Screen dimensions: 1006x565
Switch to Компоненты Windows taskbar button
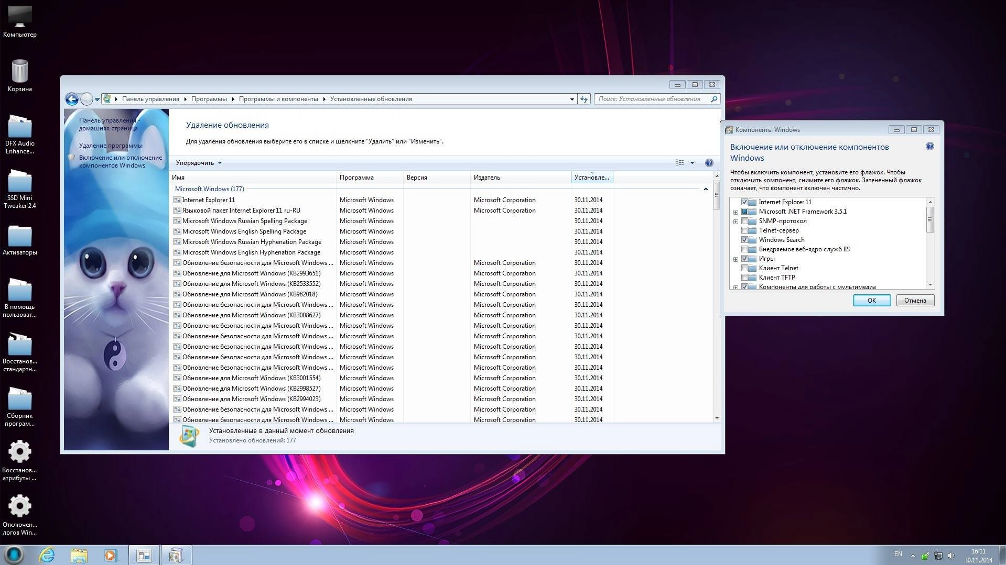177,555
